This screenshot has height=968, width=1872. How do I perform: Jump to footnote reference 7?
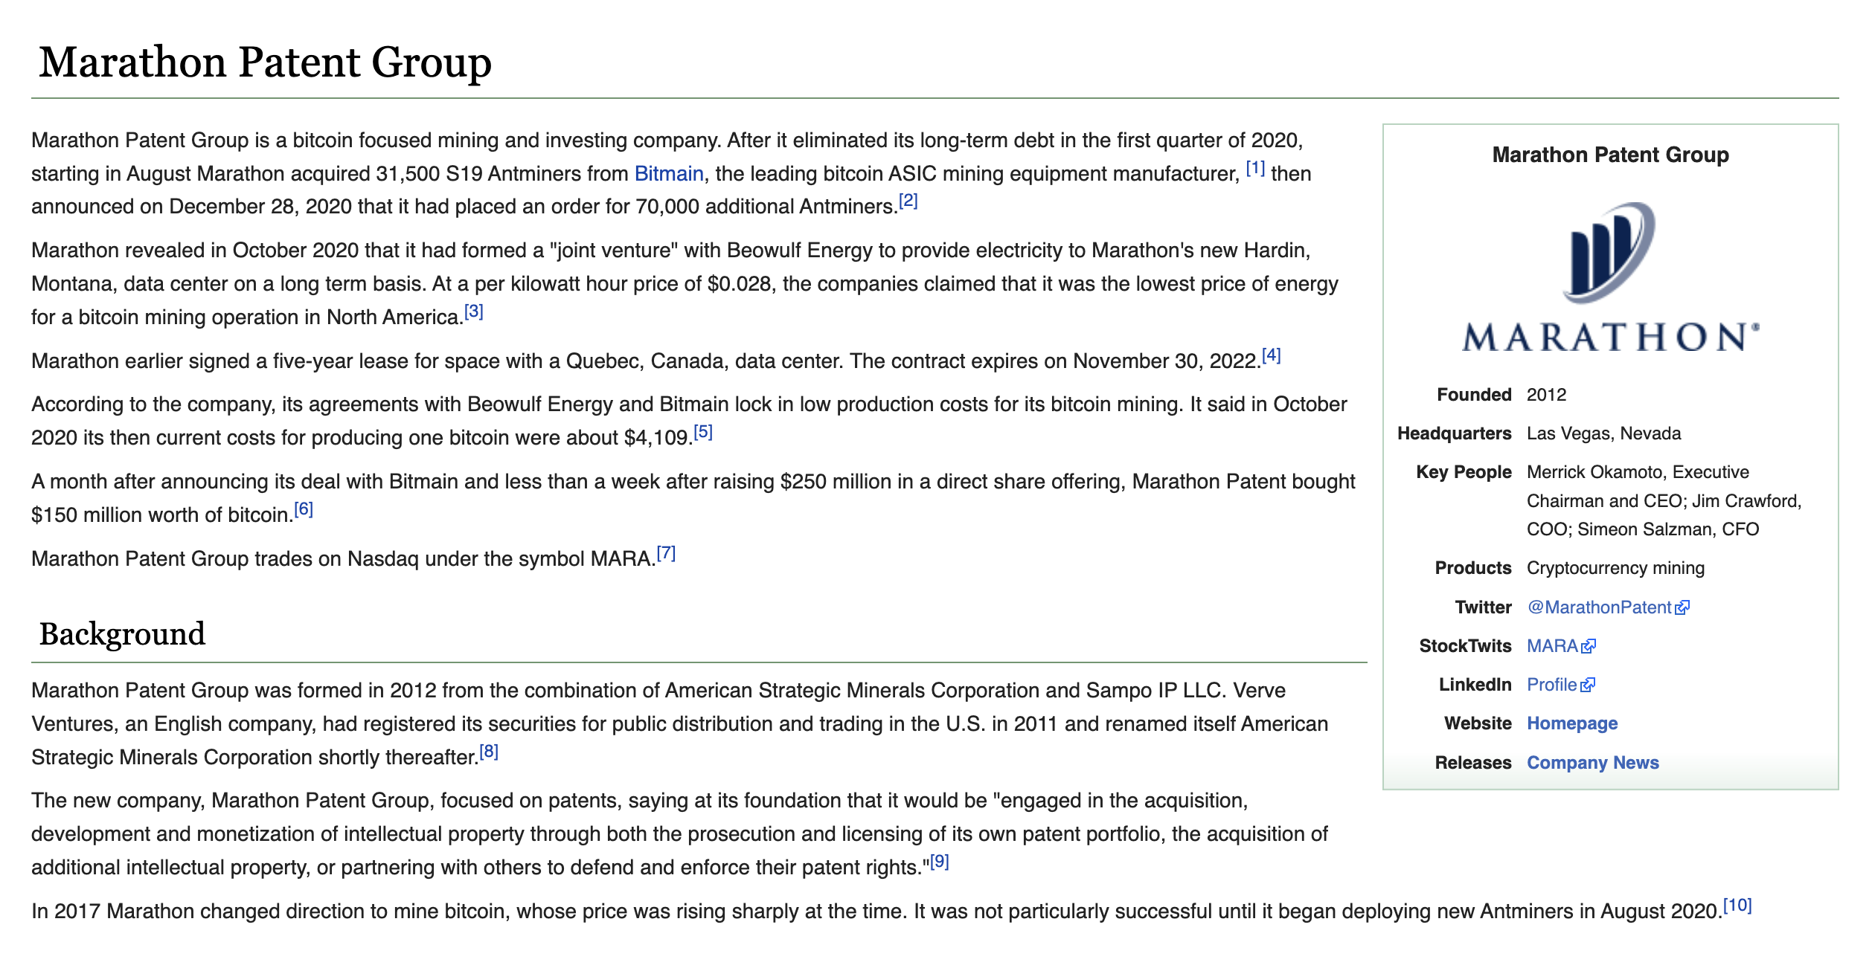[666, 553]
